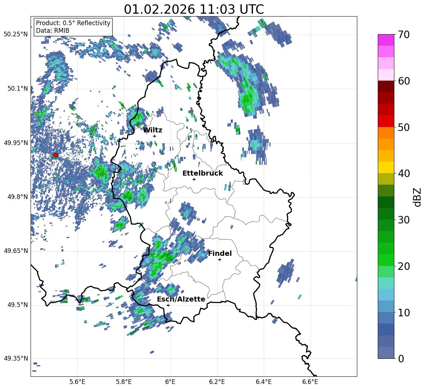The height and width of the screenshot is (389, 426).
Task: Click the 49.5°N latitude label
Action: click(x=18, y=305)
